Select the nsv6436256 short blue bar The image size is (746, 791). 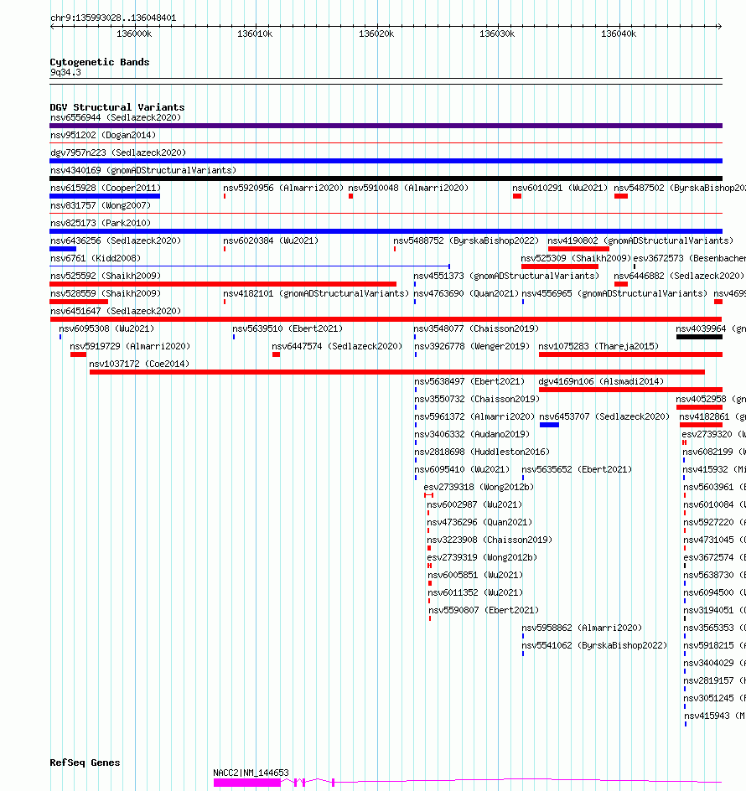(x=63, y=249)
